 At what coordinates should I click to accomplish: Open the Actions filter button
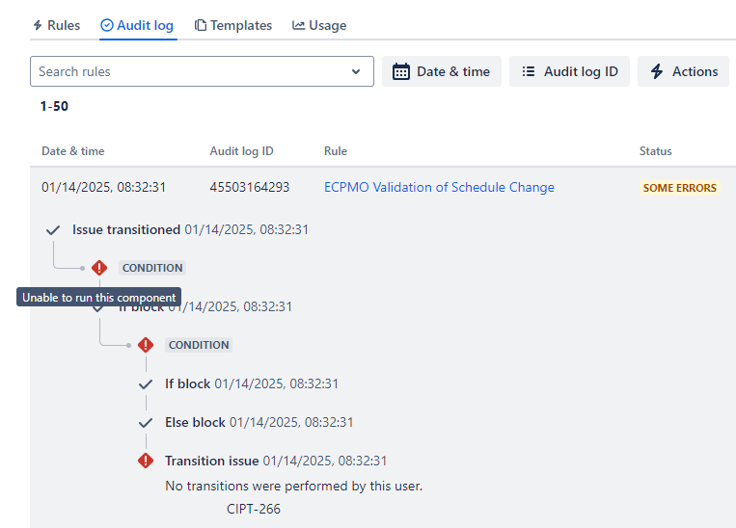pyautogui.click(x=683, y=71)
